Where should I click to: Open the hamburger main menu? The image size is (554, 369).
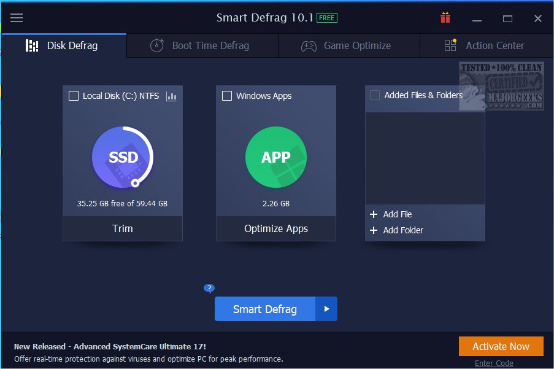pyautogui.click(x=17, y=18)
